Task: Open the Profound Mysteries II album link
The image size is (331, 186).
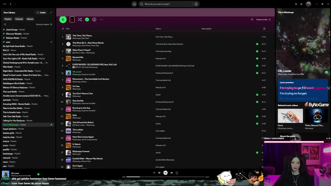Action: click(164, 73)
